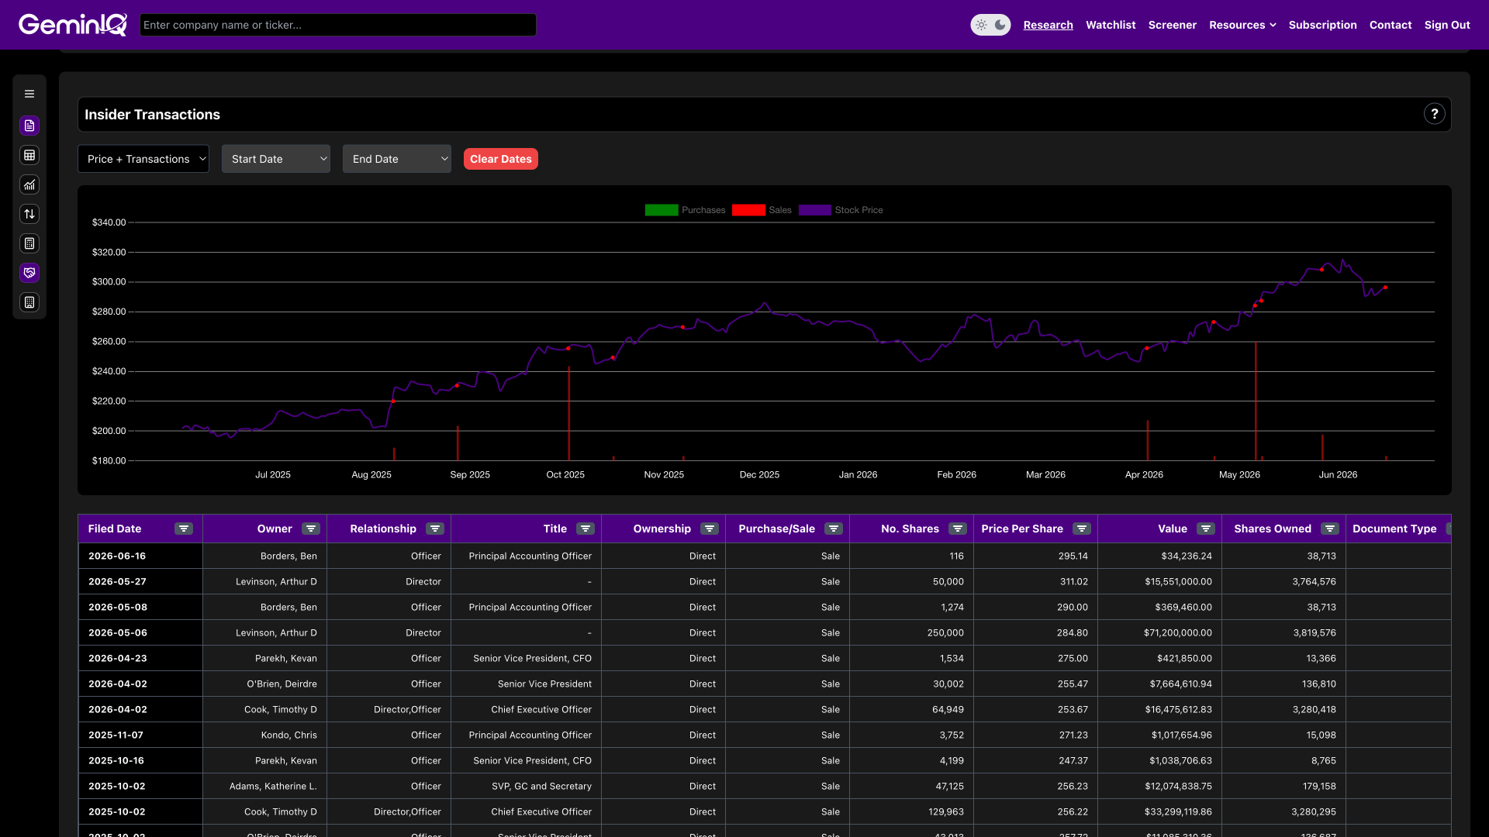Click the 311.02 price per share cell
1489x837 pixels.
tap(1035, 581)
